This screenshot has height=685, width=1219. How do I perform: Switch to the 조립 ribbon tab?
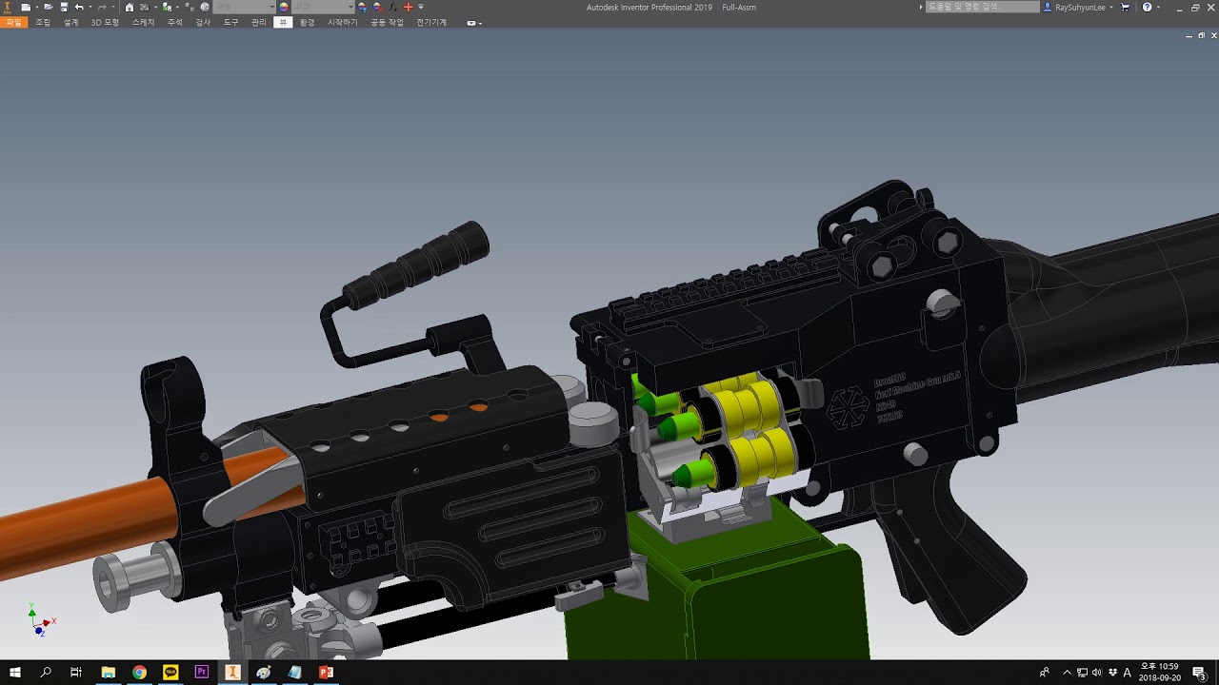click(43, 22)
